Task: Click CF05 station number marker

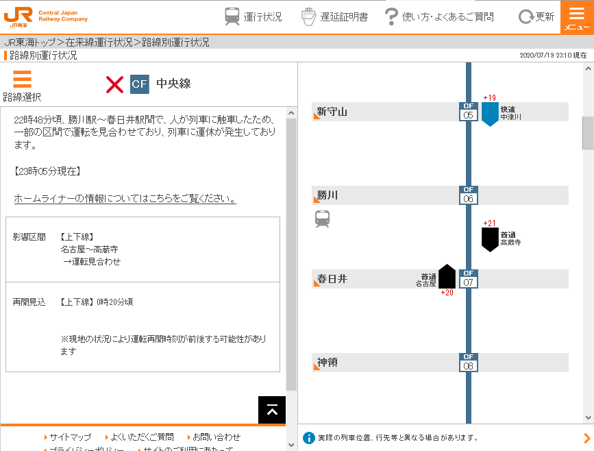Action: [x=468, y=112]
